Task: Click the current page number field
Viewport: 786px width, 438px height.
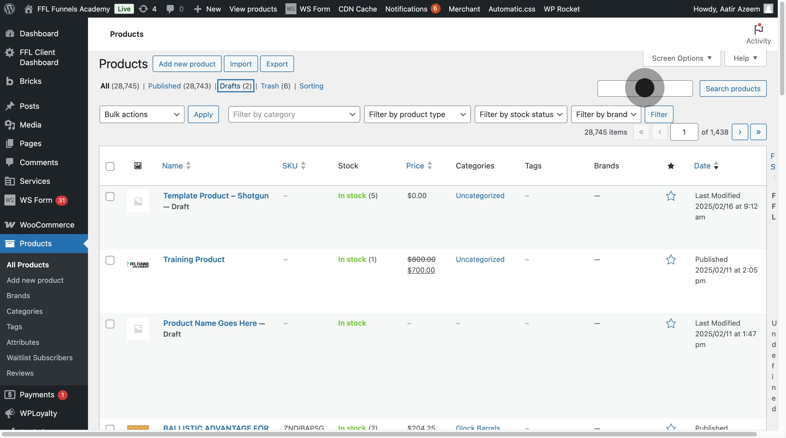Action: click(x=684, y=132)
